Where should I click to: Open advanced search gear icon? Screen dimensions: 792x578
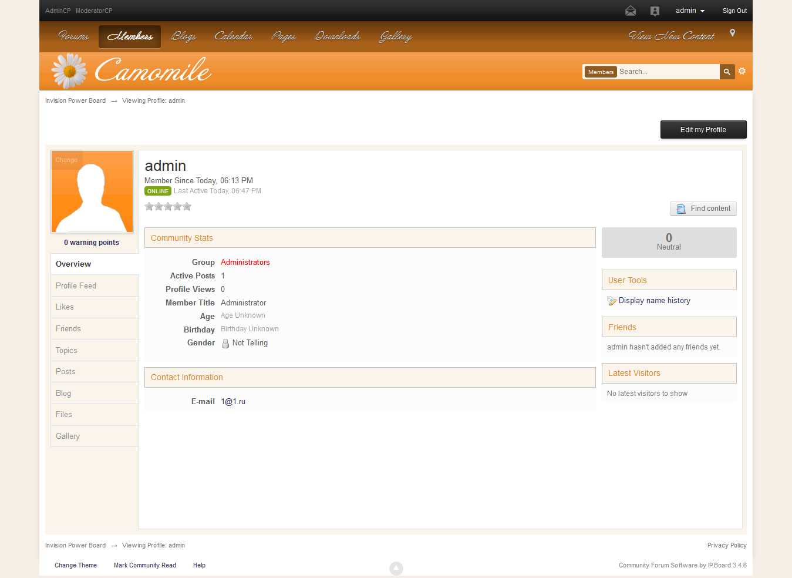742,71
